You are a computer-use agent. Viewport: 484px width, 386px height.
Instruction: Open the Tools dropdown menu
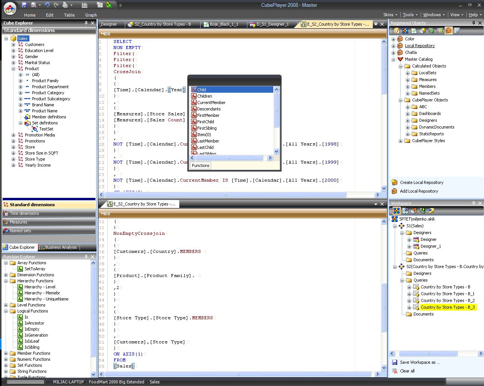click(x=410, y=15)
